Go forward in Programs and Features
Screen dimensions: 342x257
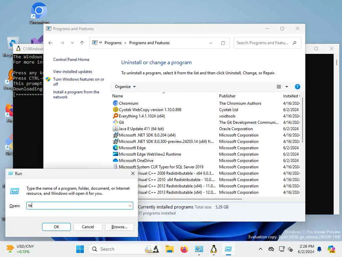pos(62,43)
